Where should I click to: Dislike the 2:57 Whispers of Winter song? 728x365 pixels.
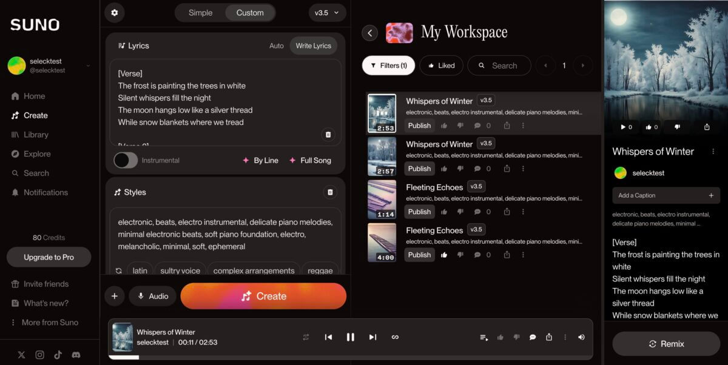click(x=460, y=169)
